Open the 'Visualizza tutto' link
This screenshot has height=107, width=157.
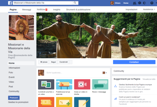point(149,79)
